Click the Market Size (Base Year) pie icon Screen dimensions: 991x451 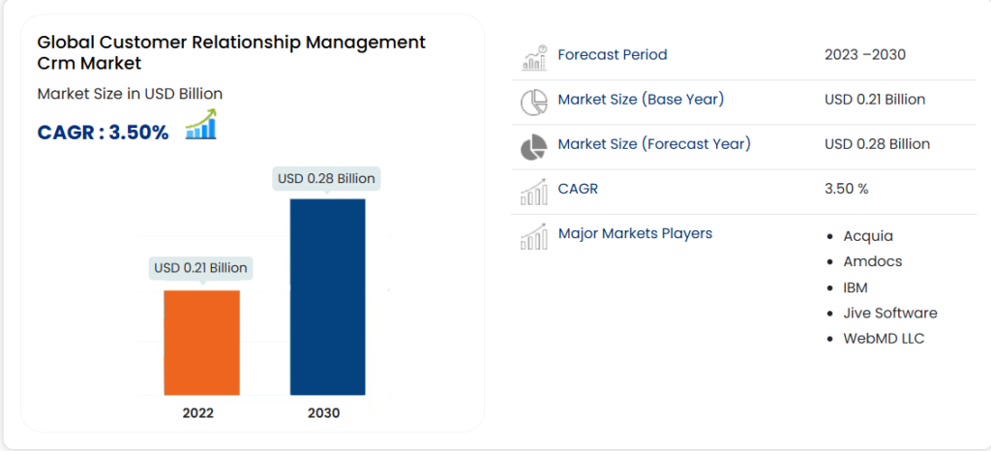[x=533, y=102]
